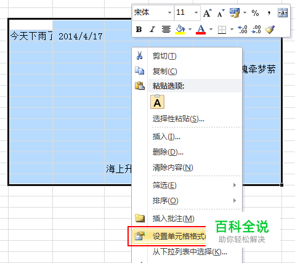Choose the paste-as-text A option
The height and width of the screenshot is (263, 295).
(157, 102)
